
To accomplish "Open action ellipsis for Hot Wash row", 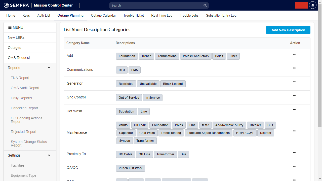I will click(x=295, y=110).
